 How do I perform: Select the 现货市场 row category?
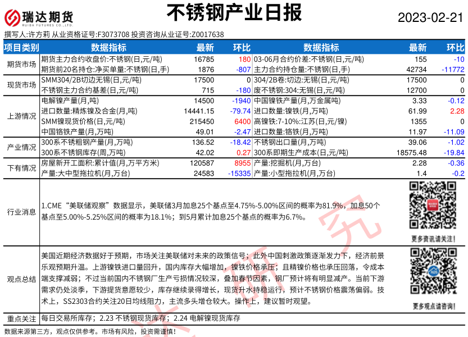click(20, 85)
